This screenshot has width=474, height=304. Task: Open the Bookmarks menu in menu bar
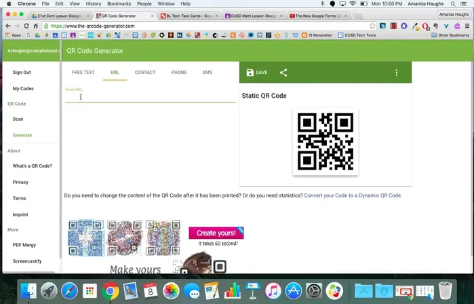click(x=119, y=4)
